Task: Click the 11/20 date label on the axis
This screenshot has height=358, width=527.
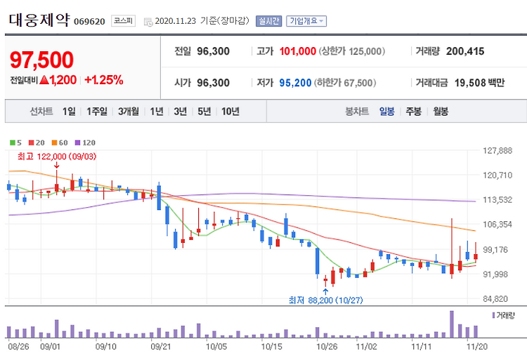Action: [477, 346]
